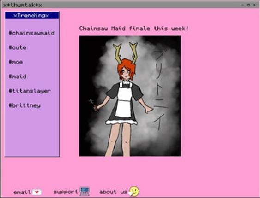
Task: Click the smiley face about us icon
Action: (x=134, y=192)
